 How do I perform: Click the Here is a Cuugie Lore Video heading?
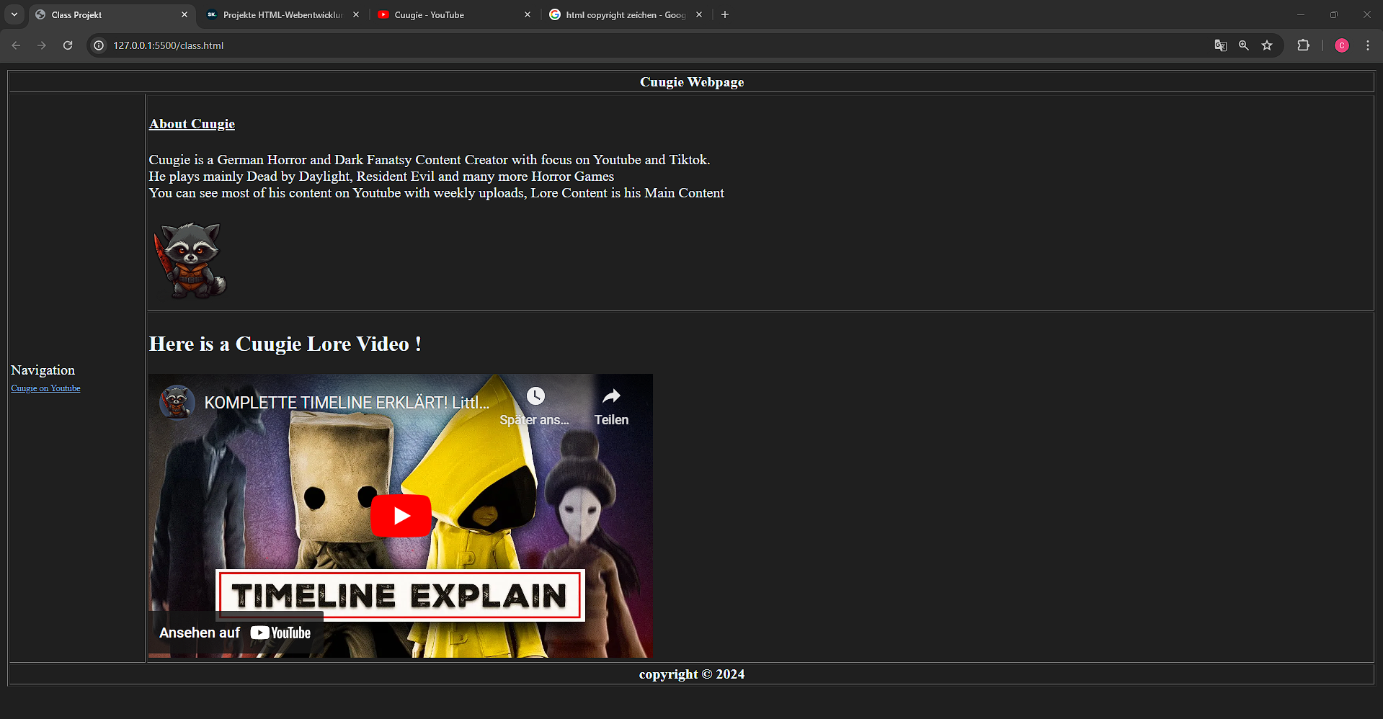(285, 344)
